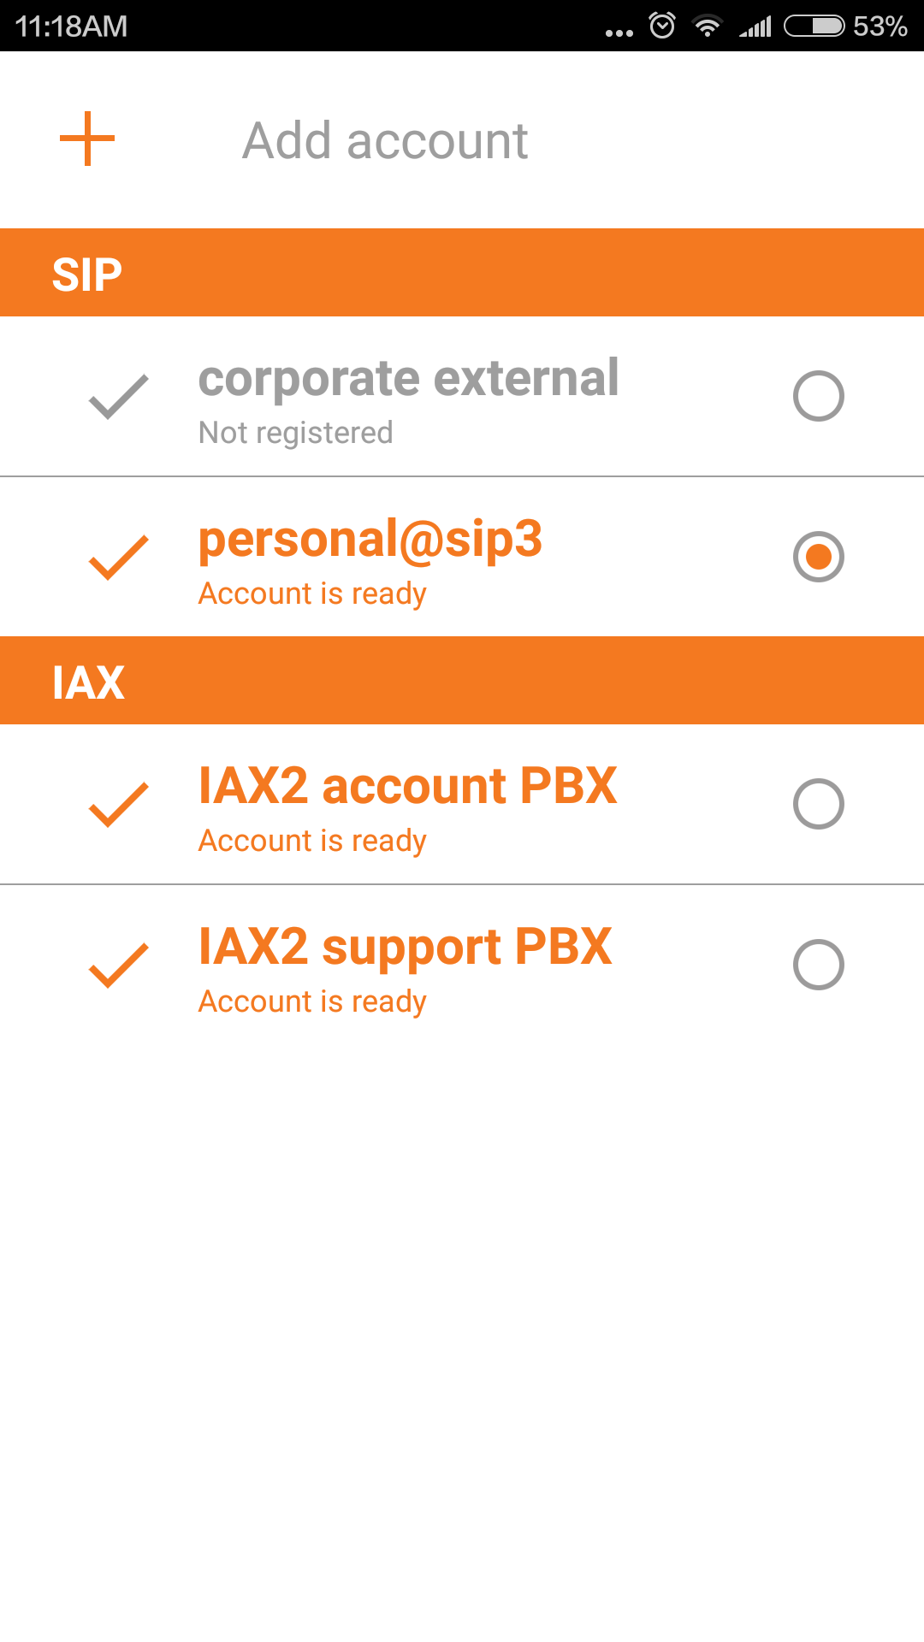
Task: Tap the Add account label
Action: [x=385, y=140]
